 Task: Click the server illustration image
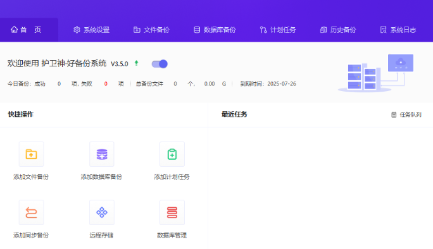(x=376, y=73)
